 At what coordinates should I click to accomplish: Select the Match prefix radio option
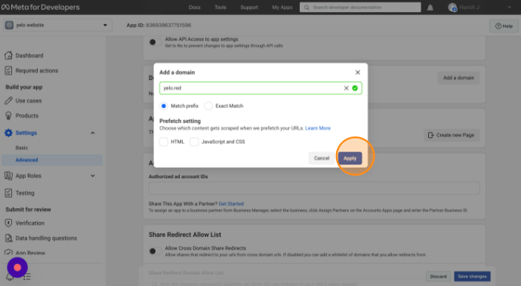click(x=164, y=106)
